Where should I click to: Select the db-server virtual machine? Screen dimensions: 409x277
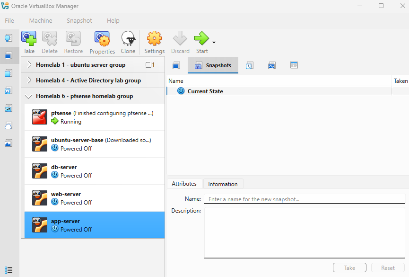tap(95, 171)
